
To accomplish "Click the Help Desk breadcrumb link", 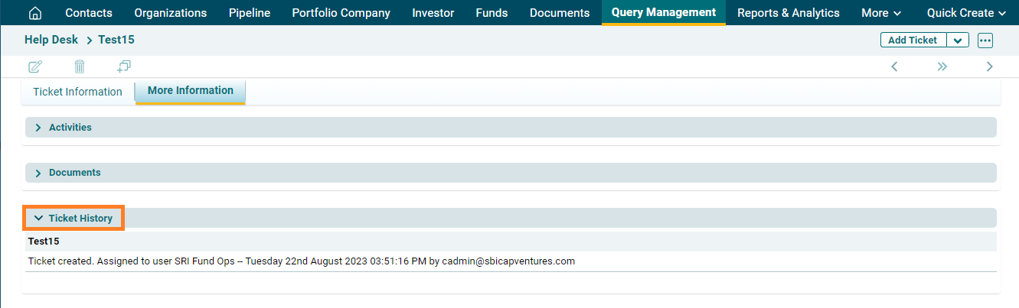I will coord(51,40).
